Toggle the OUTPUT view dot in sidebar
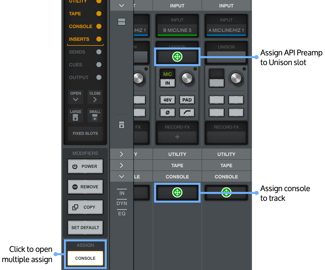325x270 pixels. click(99, 77)
